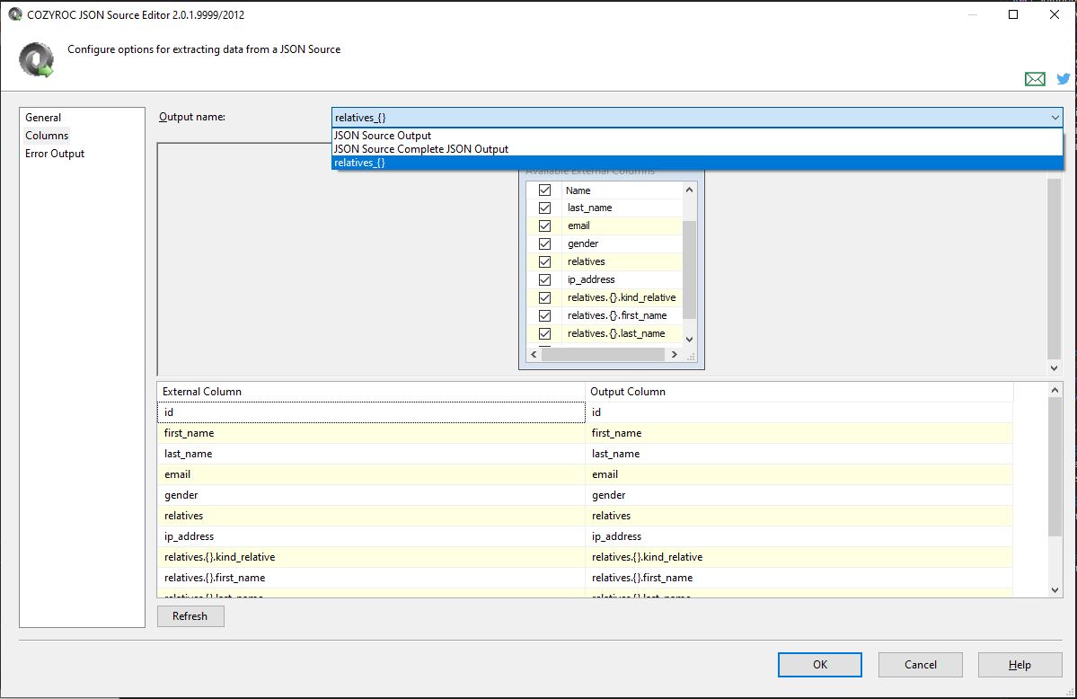
Task: Choose JSON Source Complete JSON Output option
Action: 697,149
